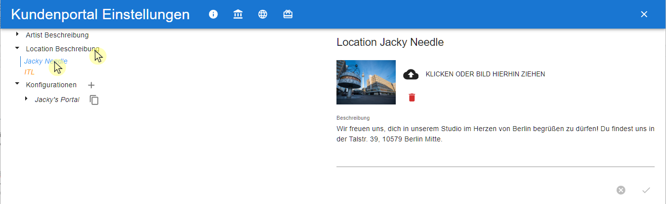
Task: Close the Kundenportal Einstellungen dialog
Action: click(644, 14)
